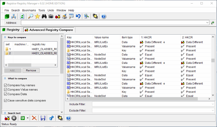Select set 1 row in keys list
Screen dimensions: 217x127
(x=31, y=49)
